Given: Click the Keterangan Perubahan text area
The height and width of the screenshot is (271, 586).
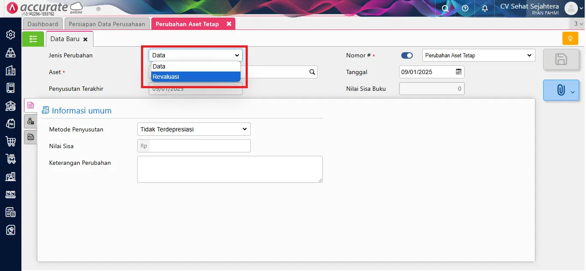Looking at the screenshot, I should pyautogui.click(x=230, y=169).
